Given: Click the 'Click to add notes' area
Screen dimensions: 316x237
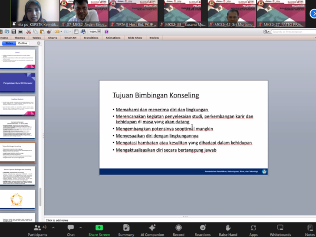Looking at the screenshot, I should [x=57, y=220].
